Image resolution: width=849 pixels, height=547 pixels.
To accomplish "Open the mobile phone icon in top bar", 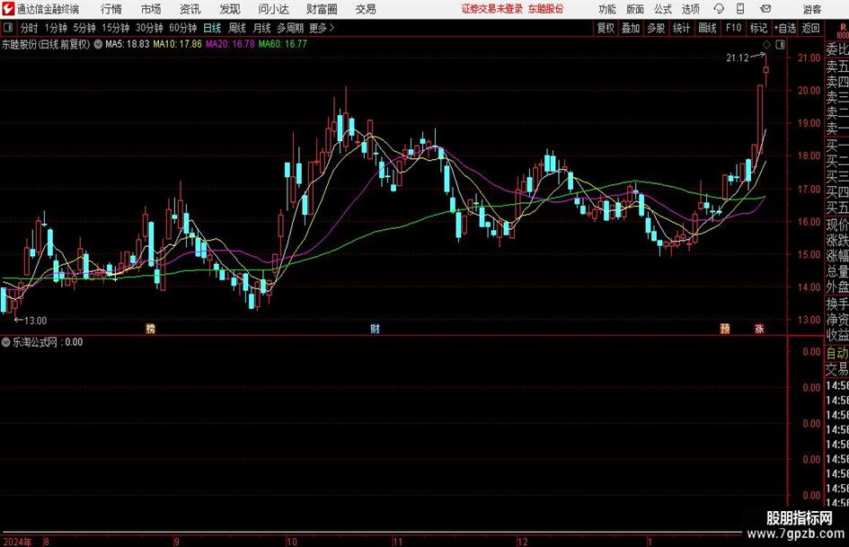I will [740, 9].
